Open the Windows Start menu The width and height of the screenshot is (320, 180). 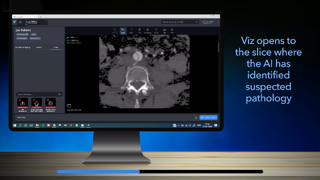coord(15,125)
